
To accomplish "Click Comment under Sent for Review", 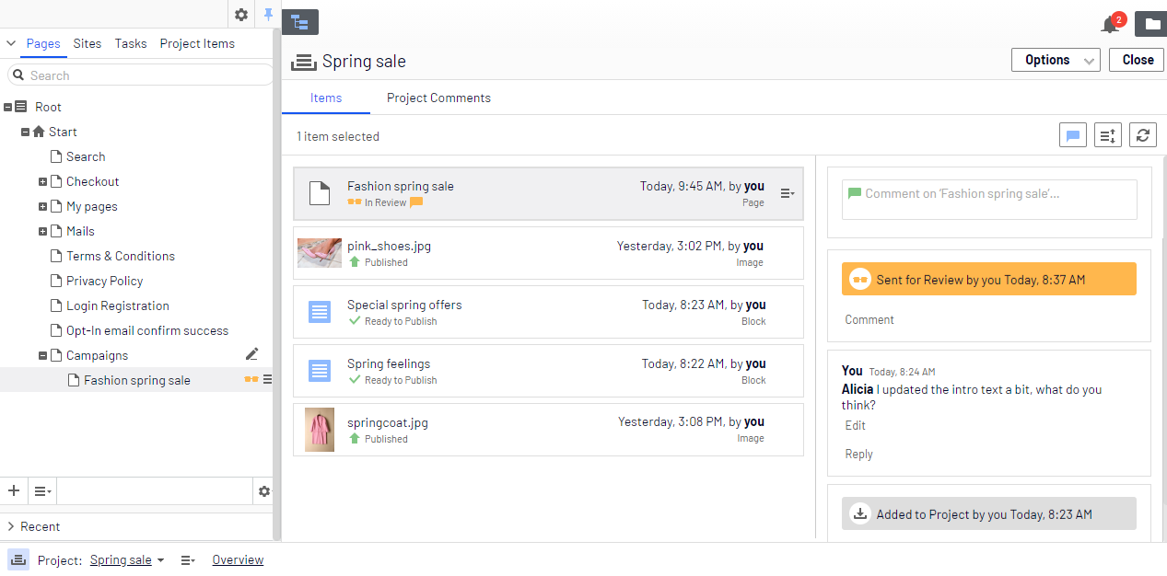I will [x=869, y=319].
